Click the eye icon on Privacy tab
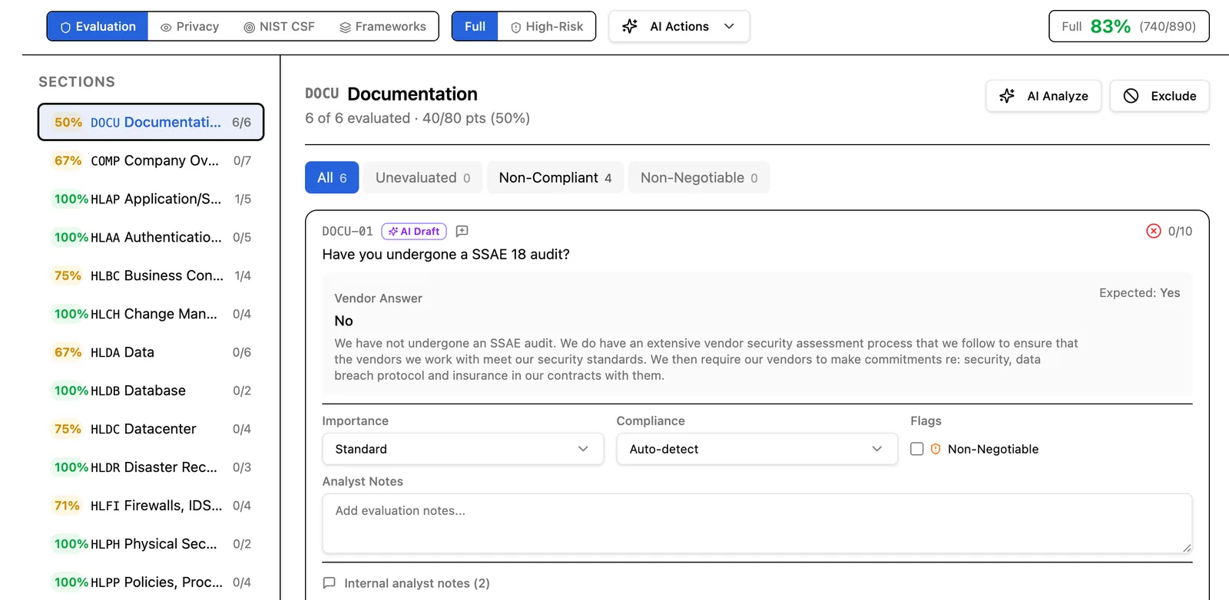The width and height of the screenshot is (1229, 600). pos(166,27)
